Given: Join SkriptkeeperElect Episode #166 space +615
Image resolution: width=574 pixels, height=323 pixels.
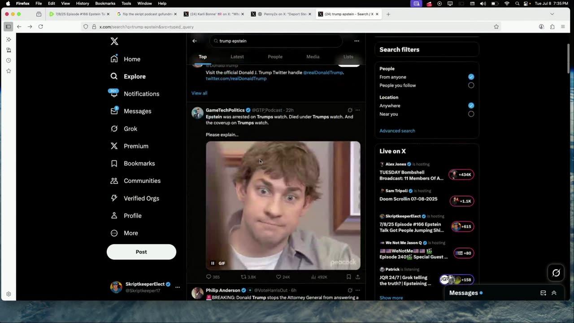Looking at the screenshot, I should tap(462, 227).
